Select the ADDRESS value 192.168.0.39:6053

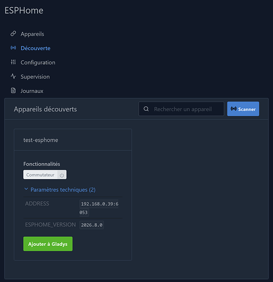tap(99, 208)
